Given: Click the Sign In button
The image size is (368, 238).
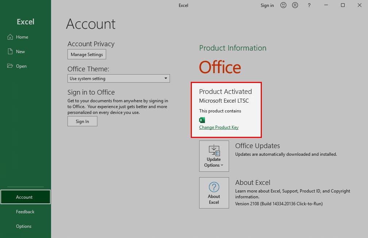Looking at the screenshot, I should pyautogui.click(x=82, y=121).
